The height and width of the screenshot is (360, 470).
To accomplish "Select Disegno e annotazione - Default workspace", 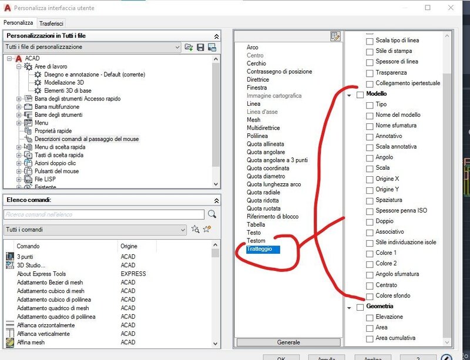I will [x=95, y=75].
